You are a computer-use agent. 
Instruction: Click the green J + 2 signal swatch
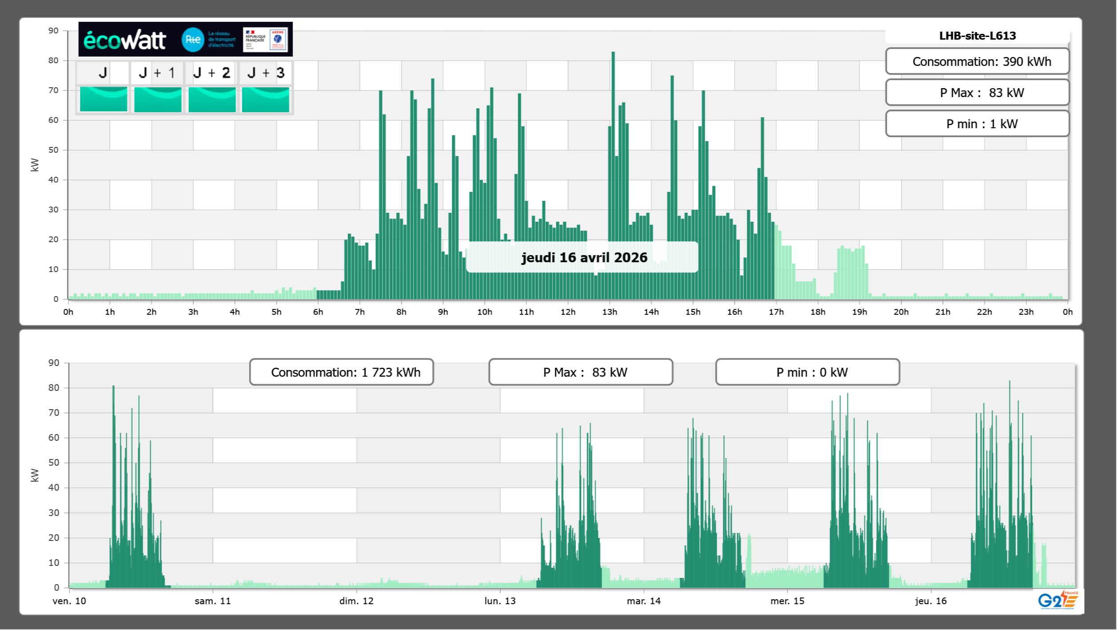tap(212, 99)
